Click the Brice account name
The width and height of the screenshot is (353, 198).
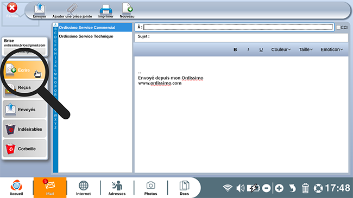coord(9,41)
